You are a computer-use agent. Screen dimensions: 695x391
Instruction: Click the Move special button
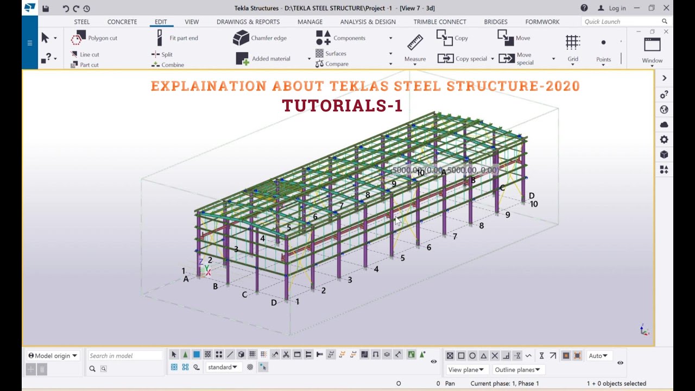[516, 59]
